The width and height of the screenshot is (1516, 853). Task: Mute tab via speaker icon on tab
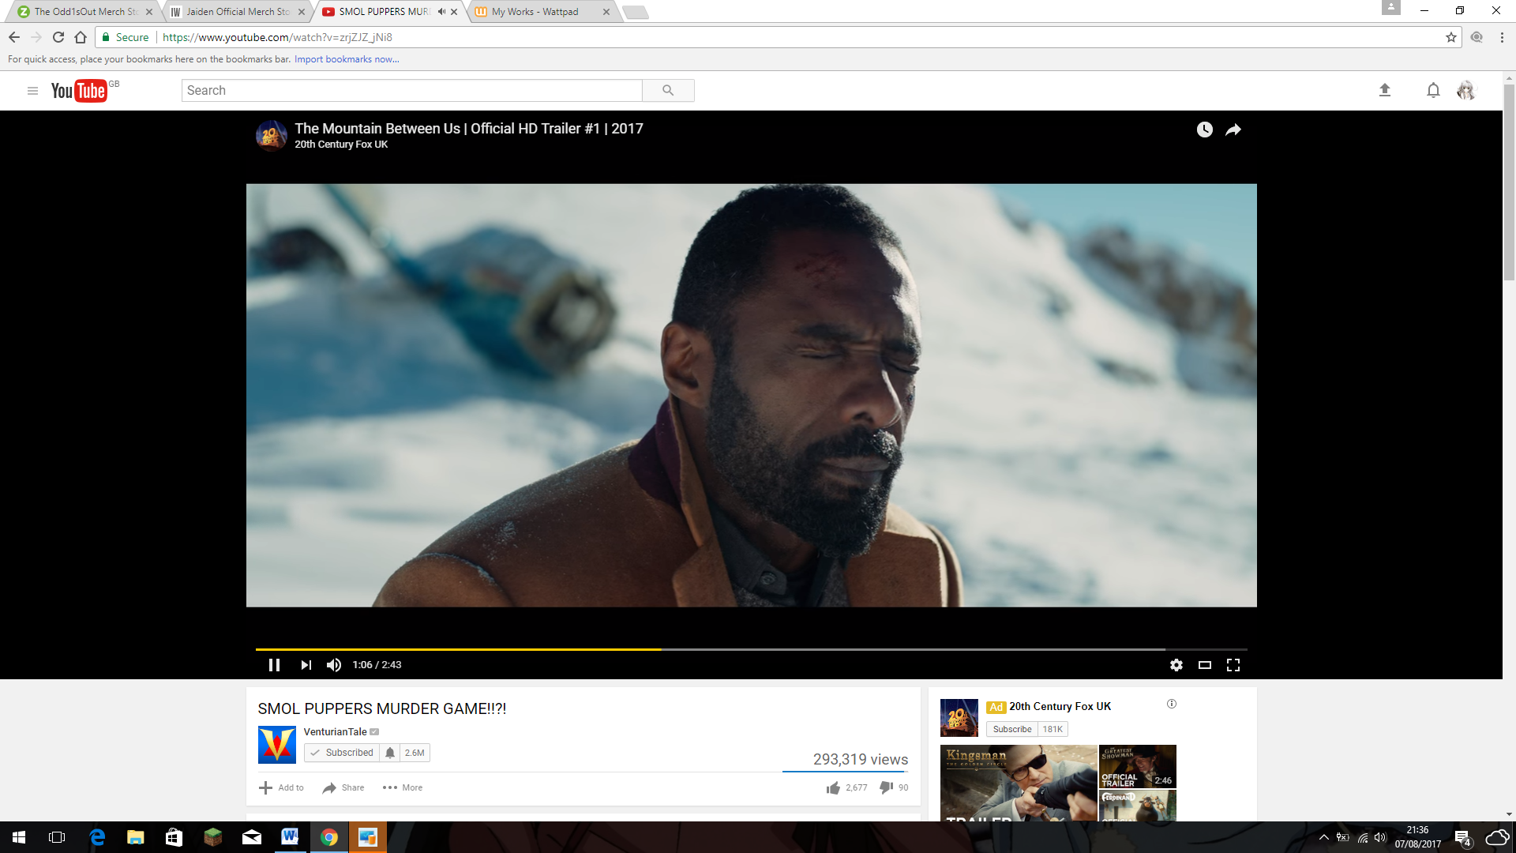pos(441,12)
